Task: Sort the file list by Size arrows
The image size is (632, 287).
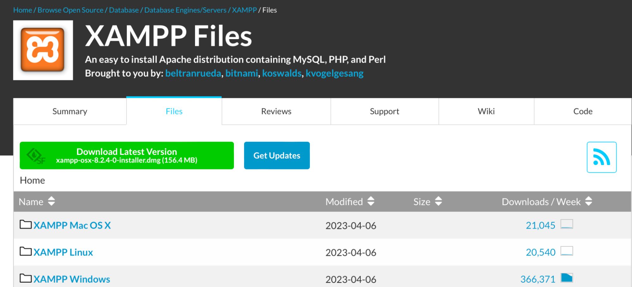Action: click(x=438, y=201)
